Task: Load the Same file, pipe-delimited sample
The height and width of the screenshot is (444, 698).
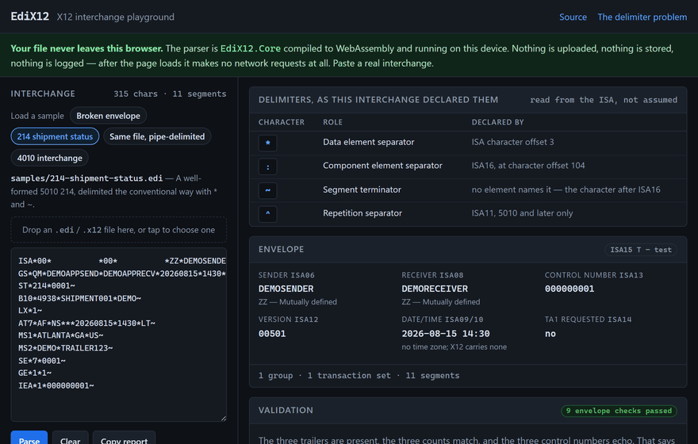Action: tap(157, 136)
